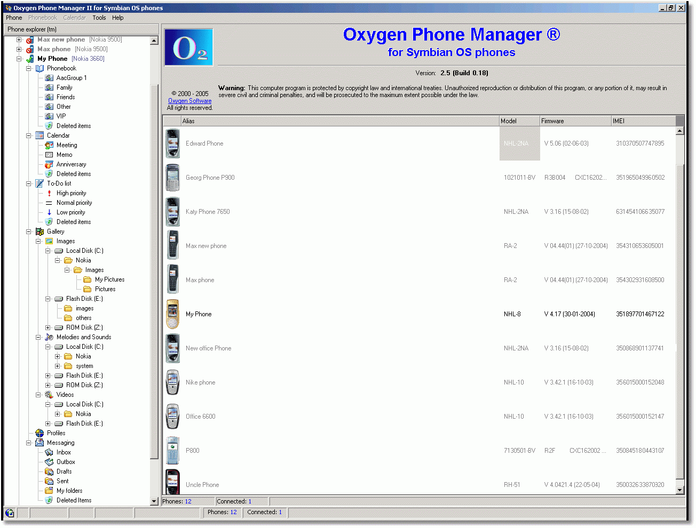The height and width of the screenshot is (528, 696).
Task: Collapse the My Phone [Nokia 3660] node
Action: coord(19,59)
